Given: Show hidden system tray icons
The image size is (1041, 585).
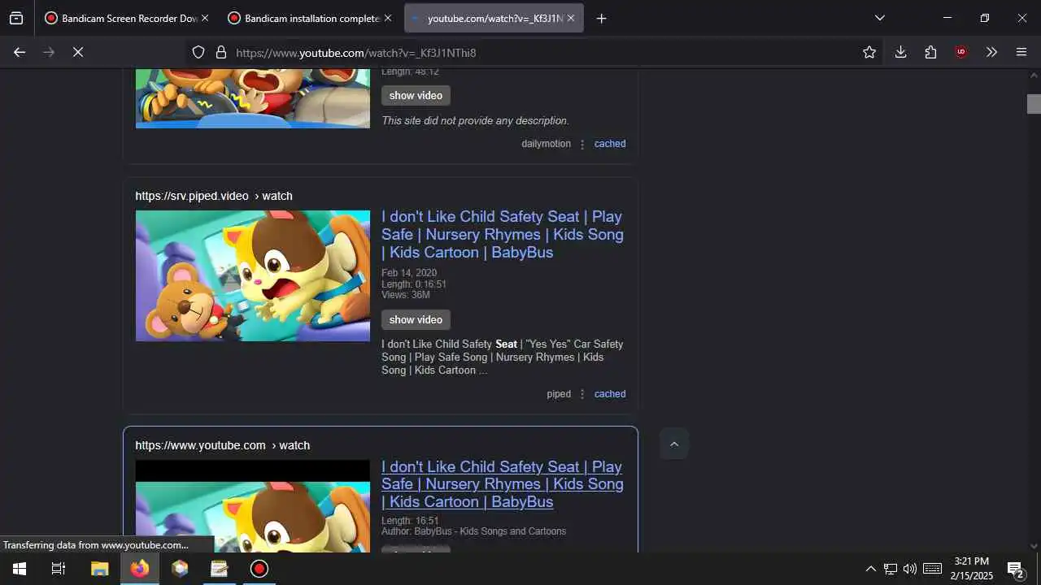Looking at the screenshot, I should 870,569.
